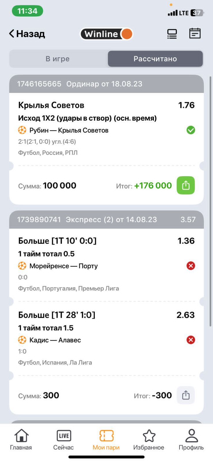This screenshot has height=463, width=213.
Task: Go back using the Назад chevron
Action: coord(27,34)
